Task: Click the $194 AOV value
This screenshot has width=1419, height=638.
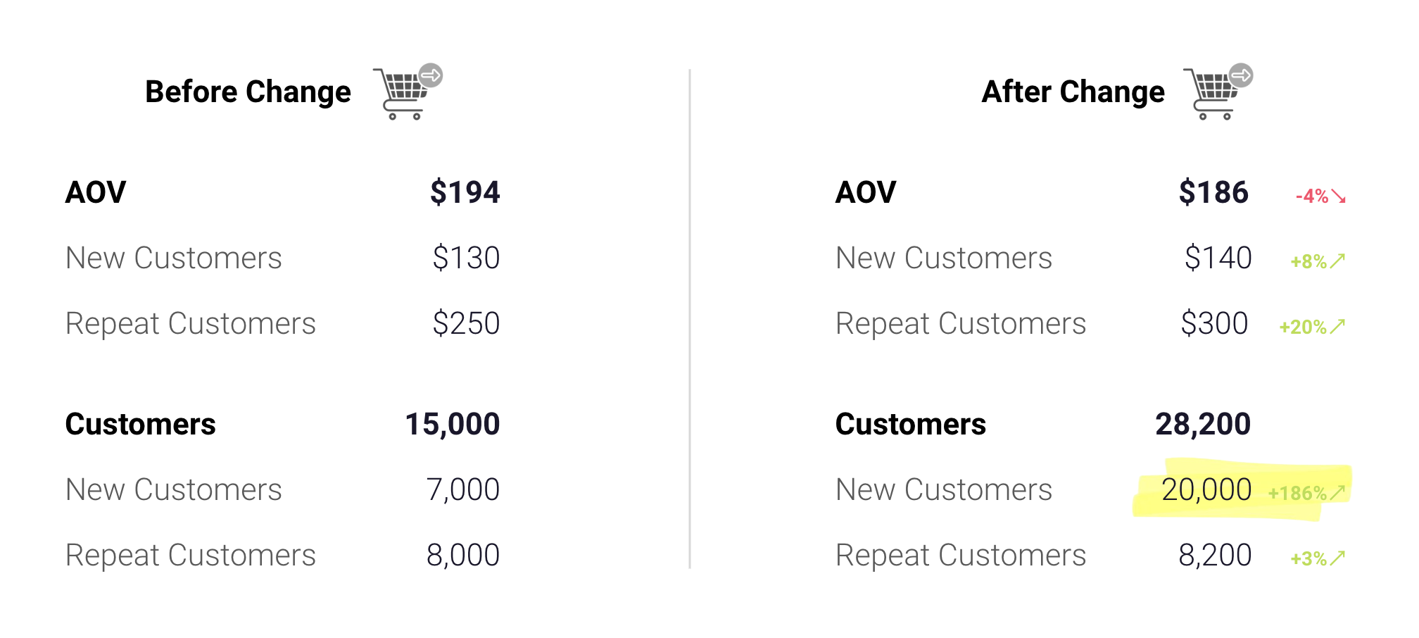Action: (465, 192)
